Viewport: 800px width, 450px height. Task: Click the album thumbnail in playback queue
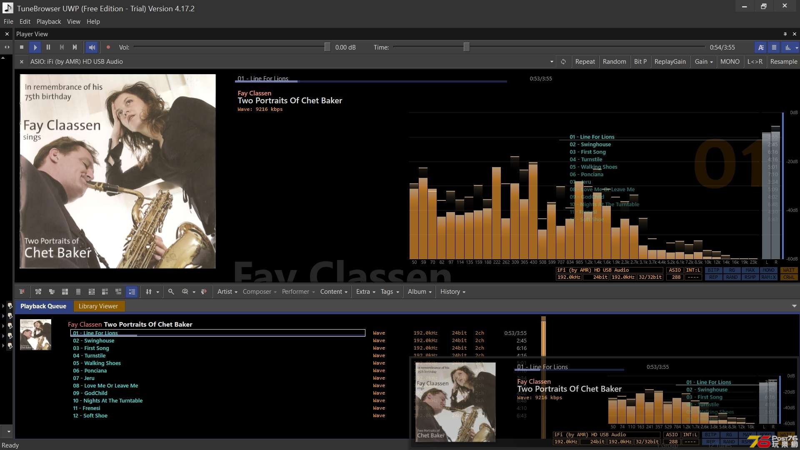pos(36,335)
